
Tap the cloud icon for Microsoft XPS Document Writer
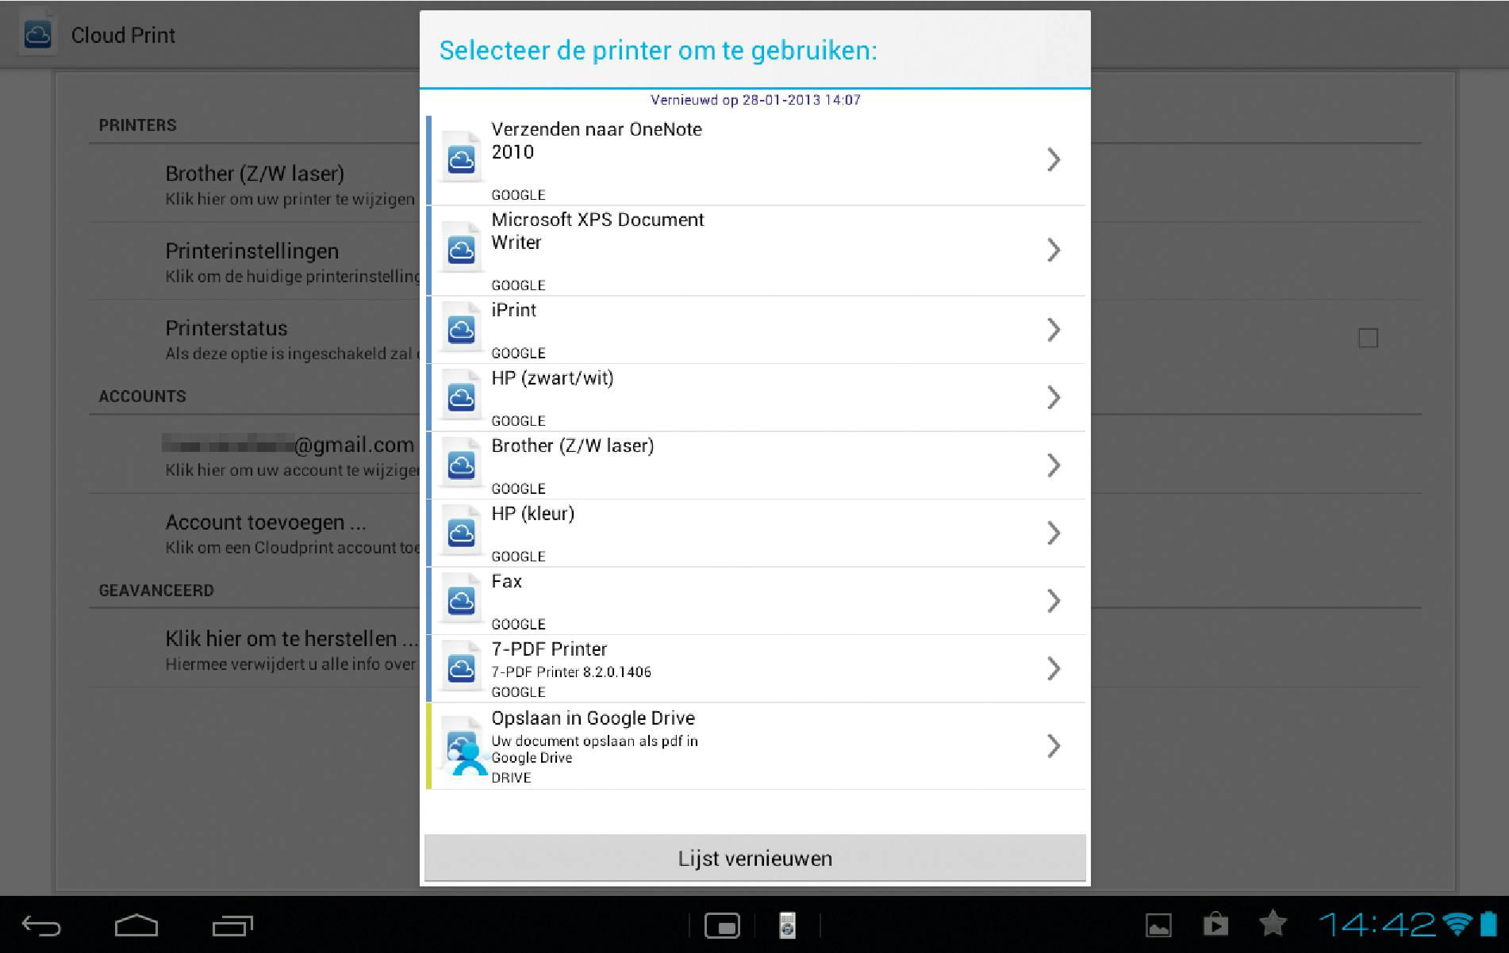tap(461, 249)
